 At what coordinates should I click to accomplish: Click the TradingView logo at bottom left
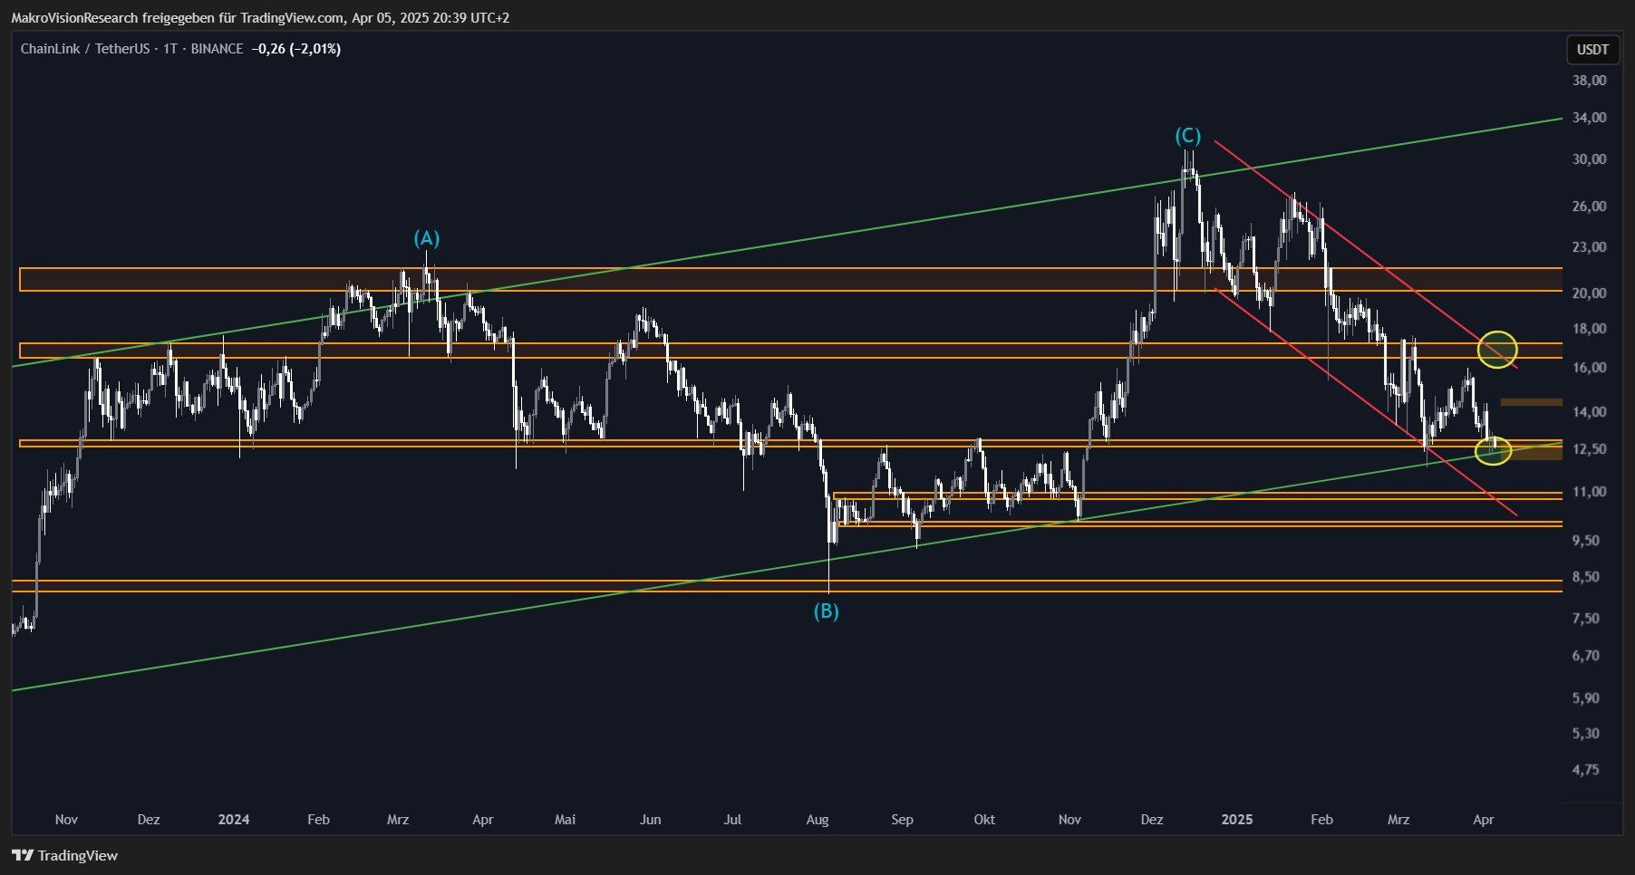(64, 855)
